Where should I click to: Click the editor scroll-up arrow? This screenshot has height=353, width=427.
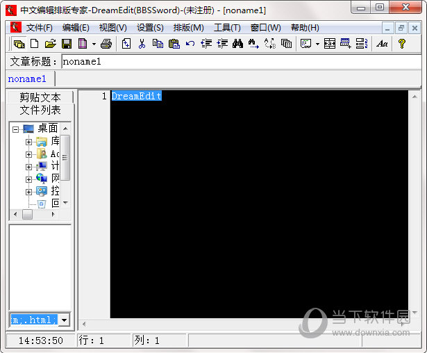tap(415, 97)
